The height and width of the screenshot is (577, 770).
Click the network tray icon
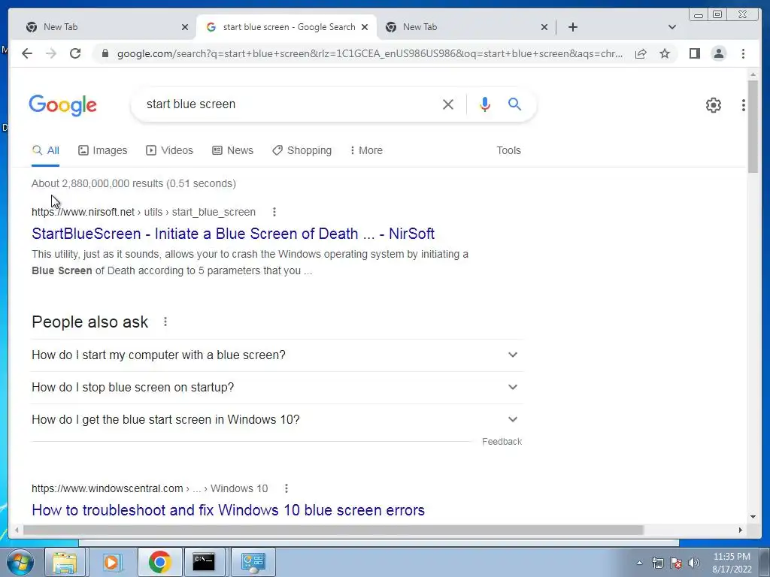(658, 563)
